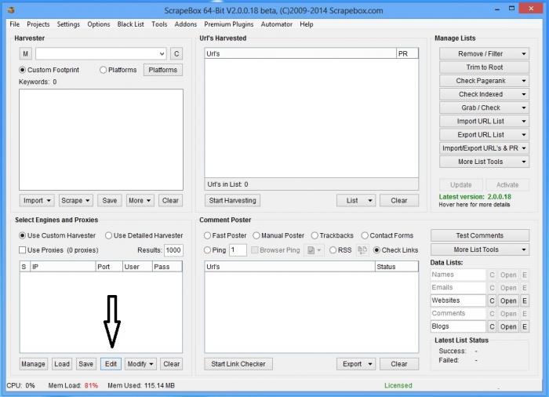Open the proxy Modify dropdown
Image resolution: width=549 pixels, height=397 pixels.
[x=140, y=364]
